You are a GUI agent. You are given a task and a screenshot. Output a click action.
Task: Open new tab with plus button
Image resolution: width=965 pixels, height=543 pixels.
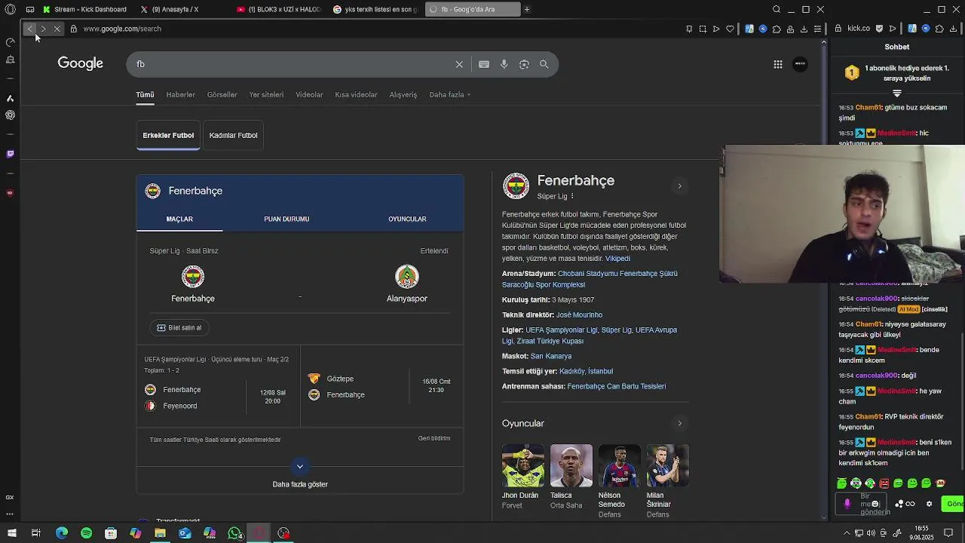[527, 9]
